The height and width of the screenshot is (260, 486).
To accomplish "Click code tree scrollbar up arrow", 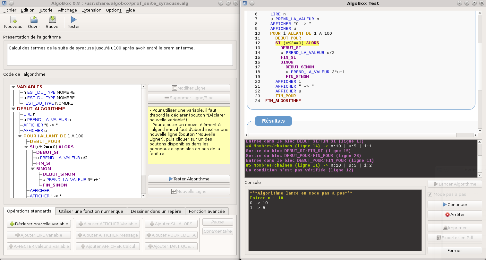I will click(x=143, y=87).
